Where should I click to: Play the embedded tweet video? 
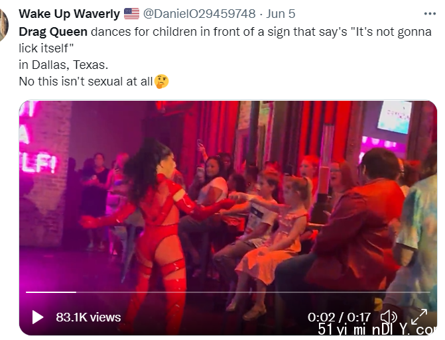[x=38, y=317]
